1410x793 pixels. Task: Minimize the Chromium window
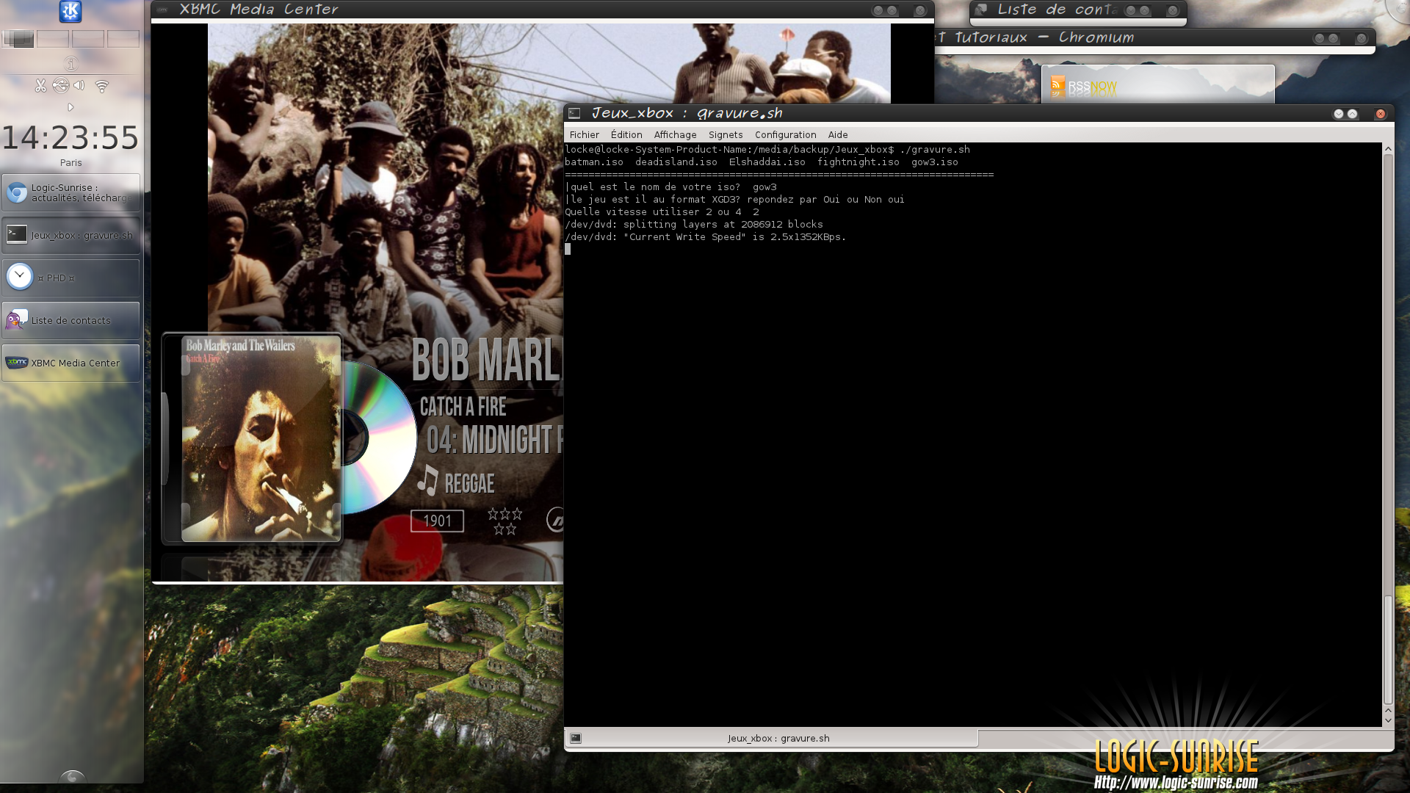click(1320, 38)
